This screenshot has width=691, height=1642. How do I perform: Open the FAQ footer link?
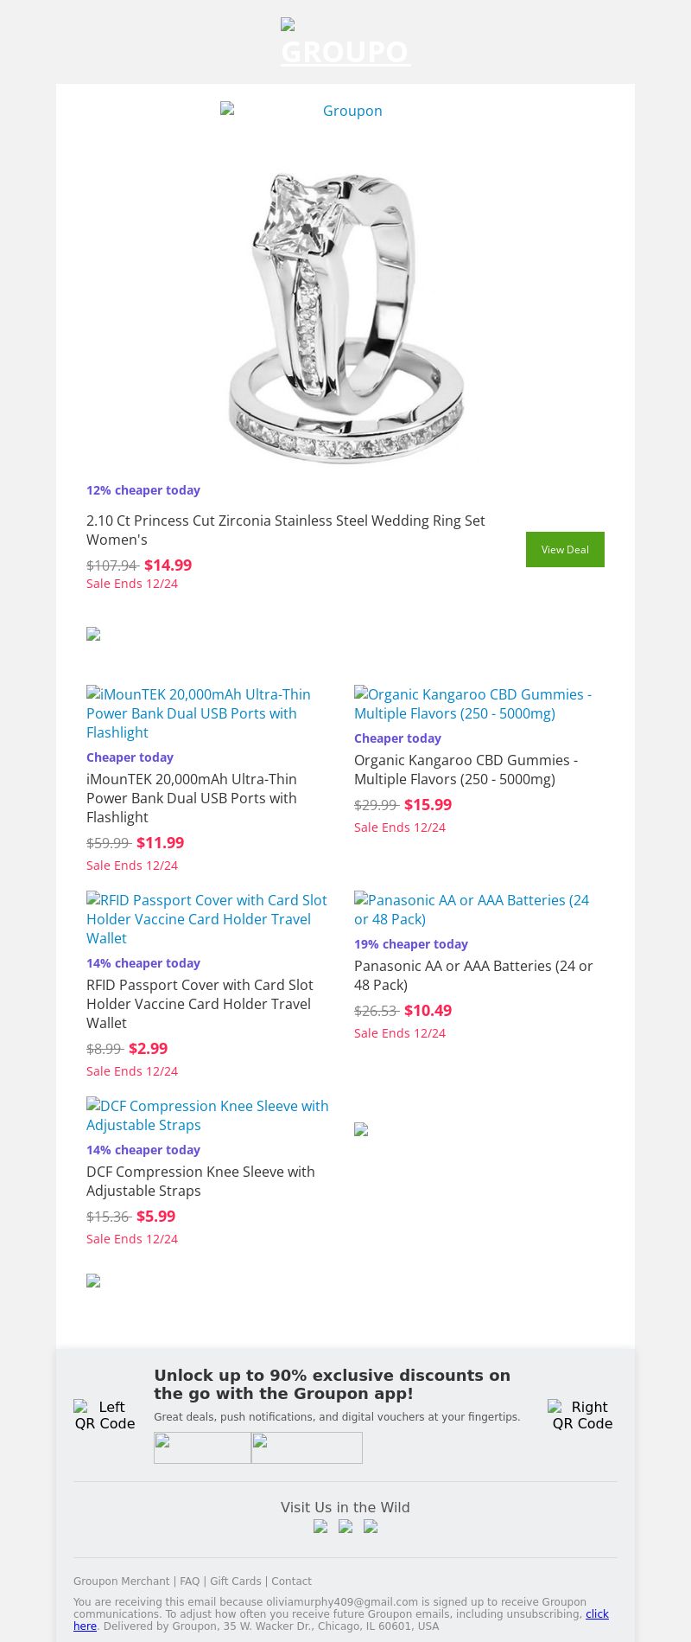(189, 1581)
